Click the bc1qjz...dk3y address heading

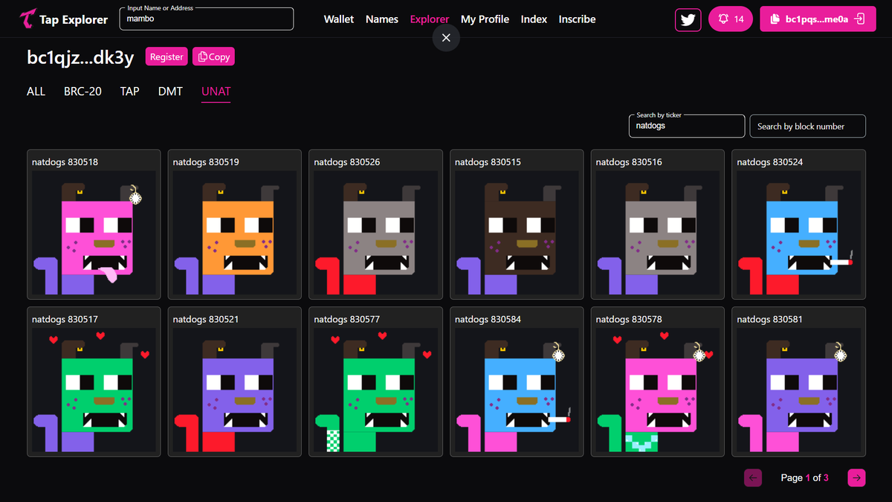[81, 57]
